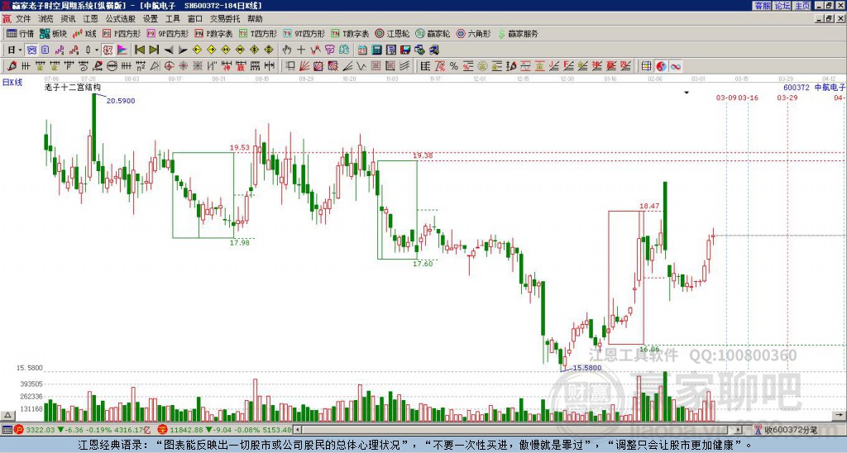Step chart right with black arrow
Viewport: 847px width, 453px height.
pos(183,50)
